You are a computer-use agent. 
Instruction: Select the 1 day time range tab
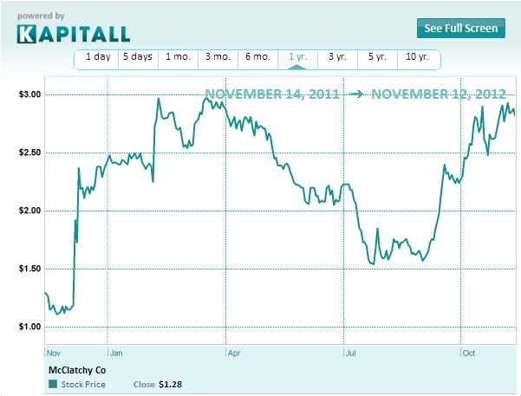pyautogui.click(x=97, y=57)
